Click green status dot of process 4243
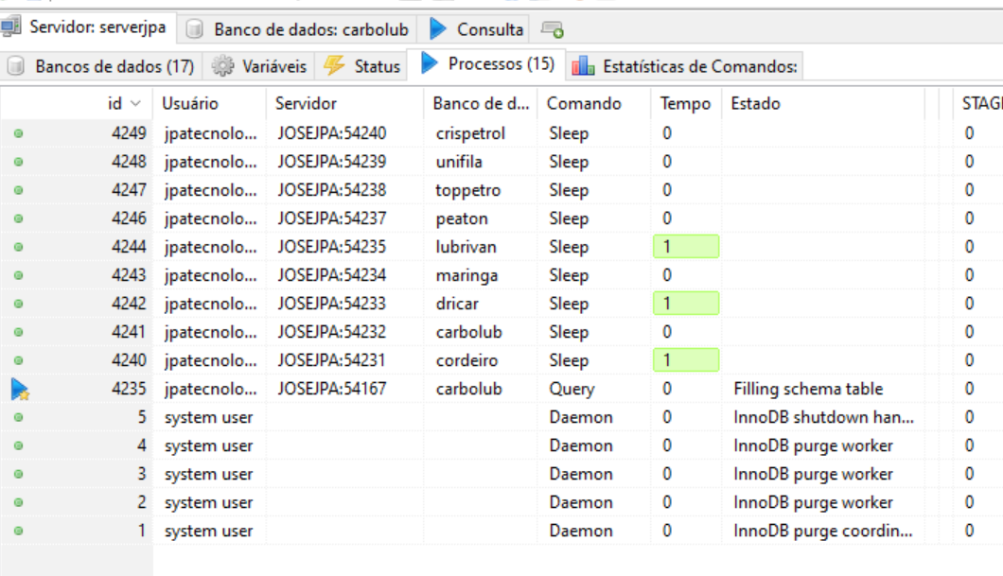1003x576 pixels. click(19, 275)
